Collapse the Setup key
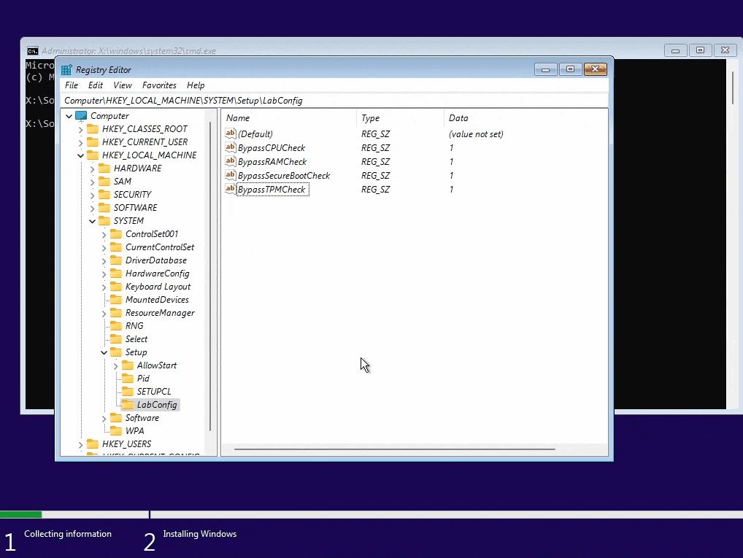Screen dimensions: 743x558 tap(104, 352)
